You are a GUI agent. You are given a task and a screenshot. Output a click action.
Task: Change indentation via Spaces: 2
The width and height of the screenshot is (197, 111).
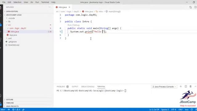(x=165, y=109)
